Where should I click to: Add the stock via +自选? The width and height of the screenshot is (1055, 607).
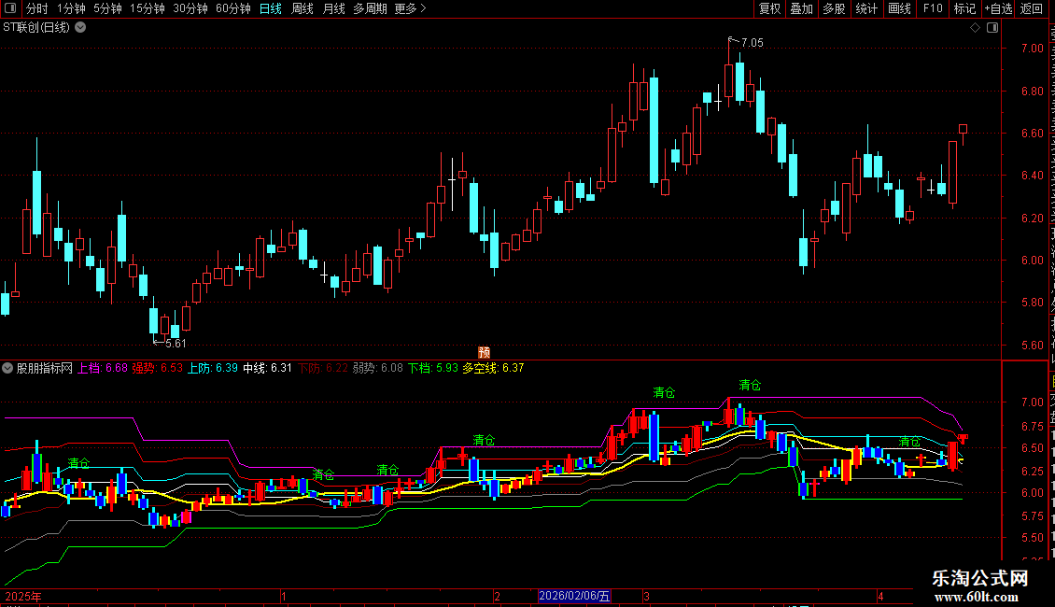[x=998, y=8]
